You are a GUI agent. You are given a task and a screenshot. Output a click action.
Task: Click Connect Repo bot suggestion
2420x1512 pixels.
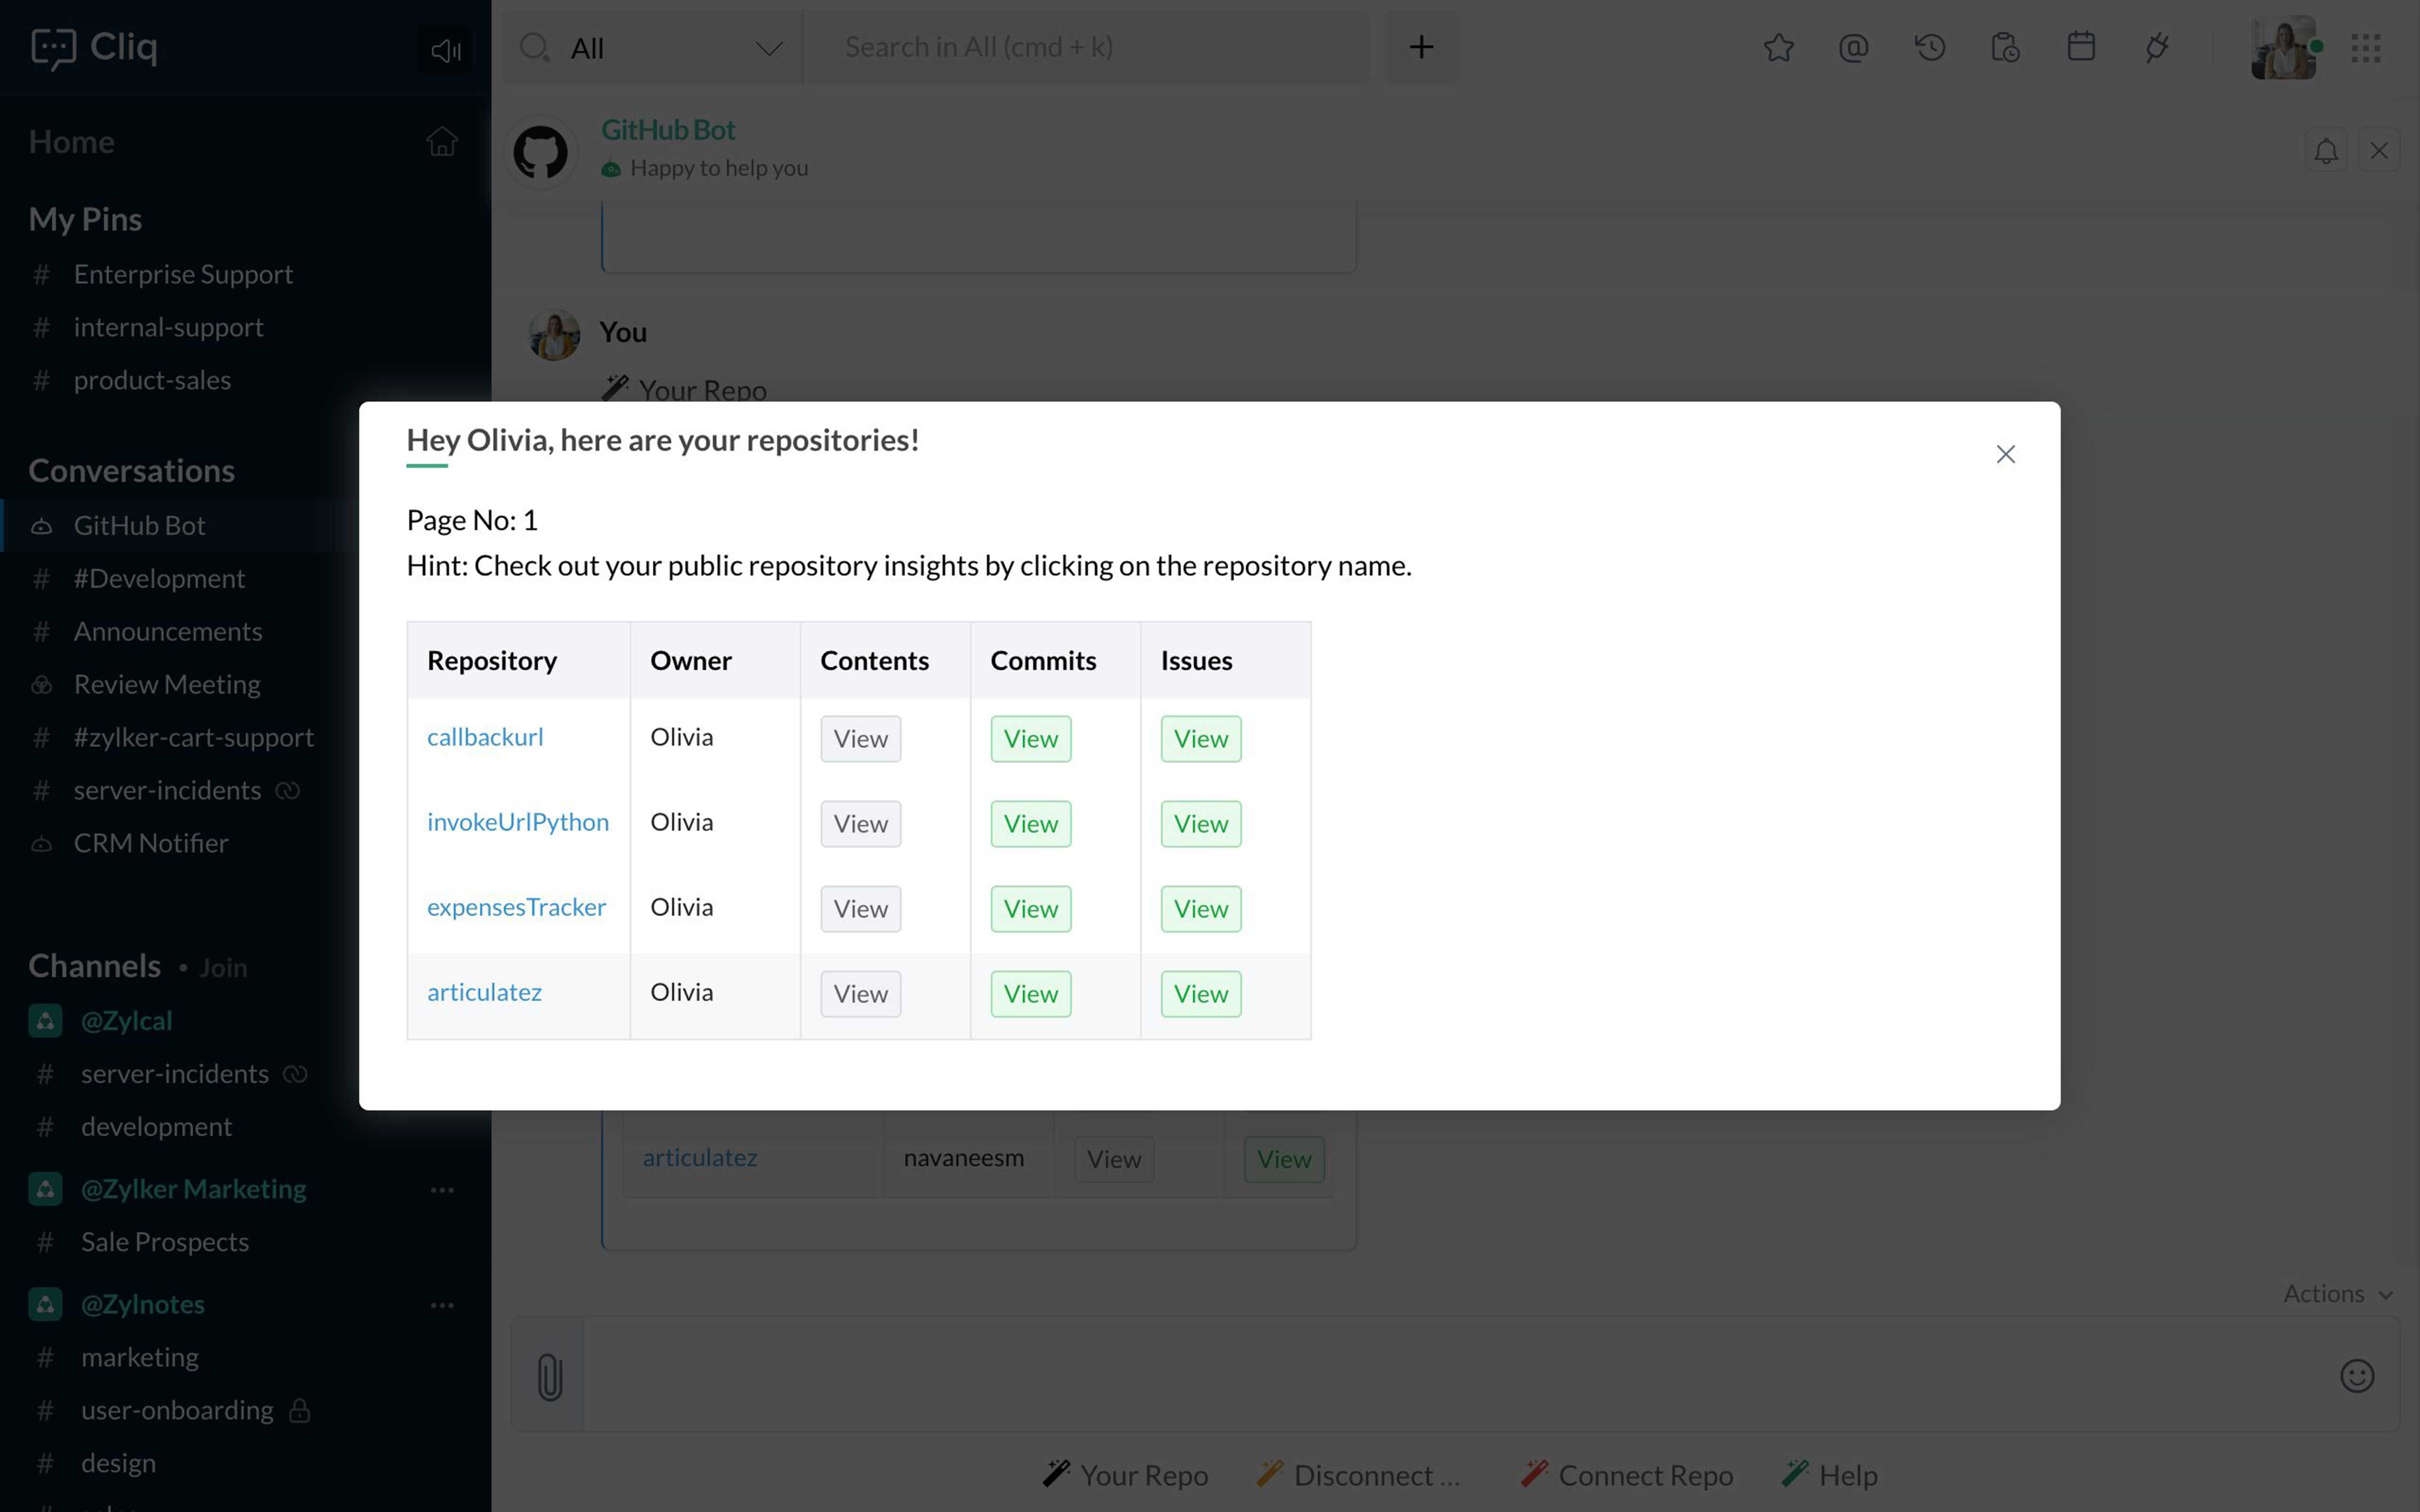pos(1626,1475)
